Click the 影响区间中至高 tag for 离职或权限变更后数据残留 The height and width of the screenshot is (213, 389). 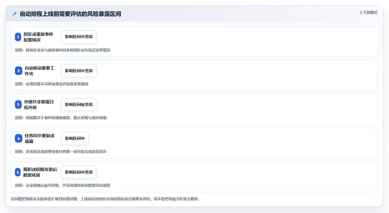click(x=79, y=172)
